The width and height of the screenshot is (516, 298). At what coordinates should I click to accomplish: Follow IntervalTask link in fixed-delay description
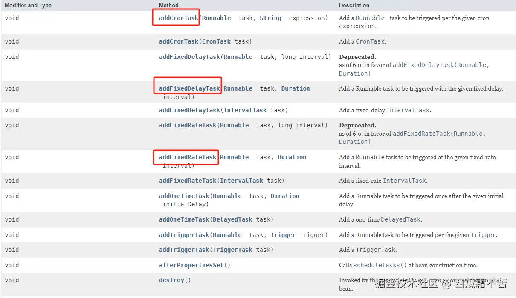pos(408,110)
